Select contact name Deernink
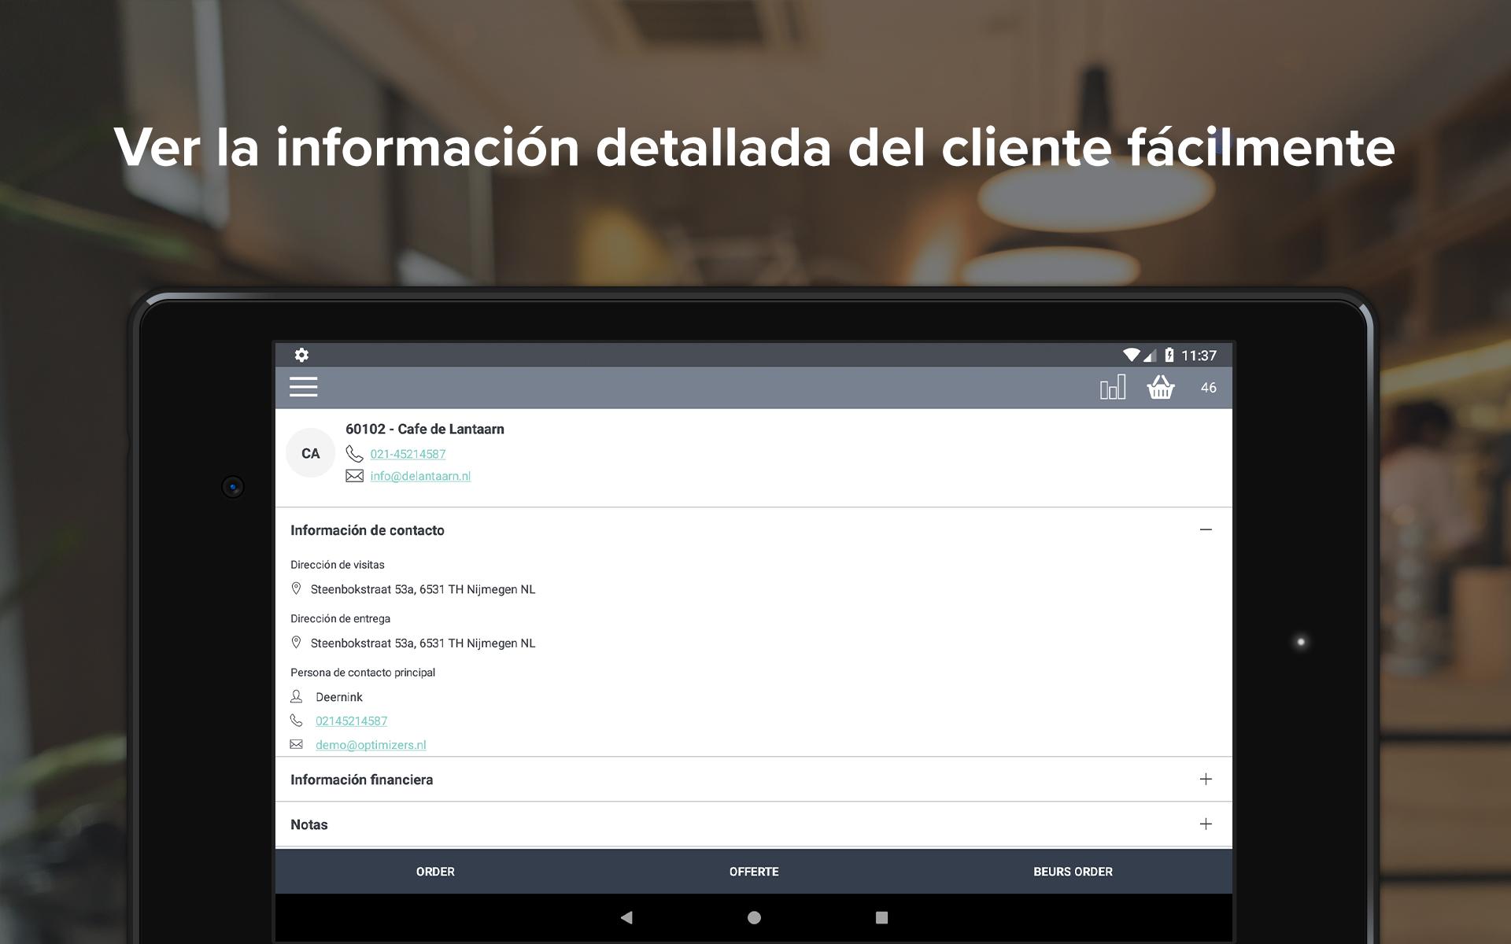Viewport: 1511px width, 944px height. tap(339, 697)
